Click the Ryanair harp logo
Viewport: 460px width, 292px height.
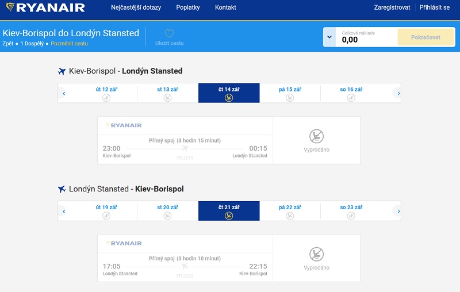tap(10, 7)
